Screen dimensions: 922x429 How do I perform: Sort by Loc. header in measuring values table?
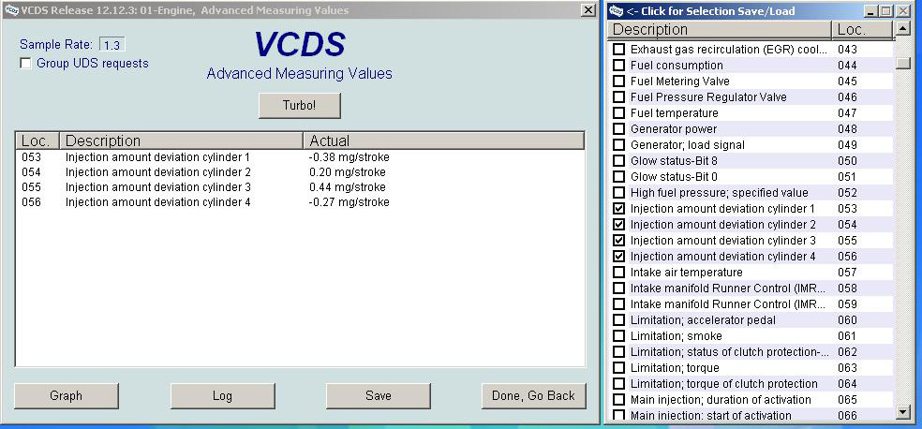click(x=38, y=141)
